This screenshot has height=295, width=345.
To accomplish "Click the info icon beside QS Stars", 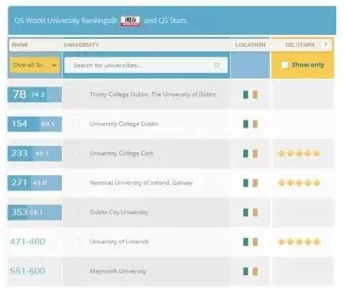I will coord(326,44).
